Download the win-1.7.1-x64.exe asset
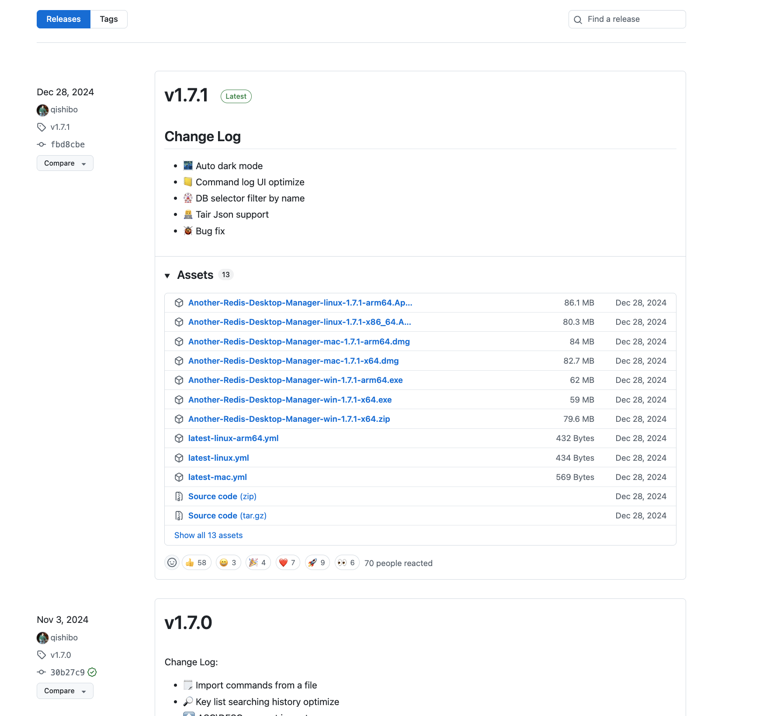The image size is (763, 716). 290,400
